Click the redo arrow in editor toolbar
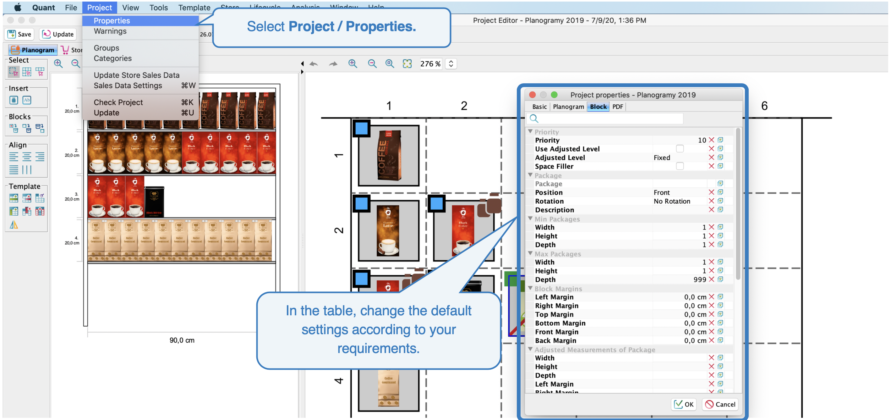Screen dimensions: 891x420 point(333,64)
